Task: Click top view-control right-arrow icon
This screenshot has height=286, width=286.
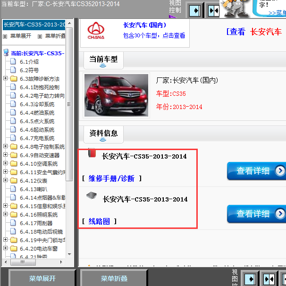Action: point(195,11)
